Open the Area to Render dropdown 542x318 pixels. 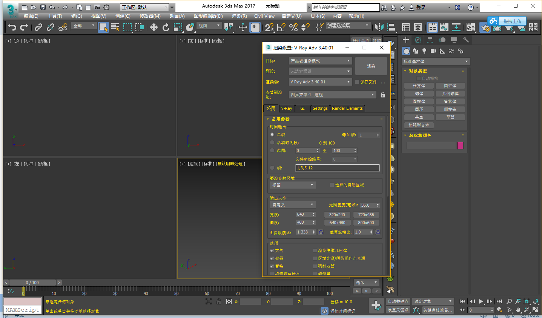tap(292, 185)
